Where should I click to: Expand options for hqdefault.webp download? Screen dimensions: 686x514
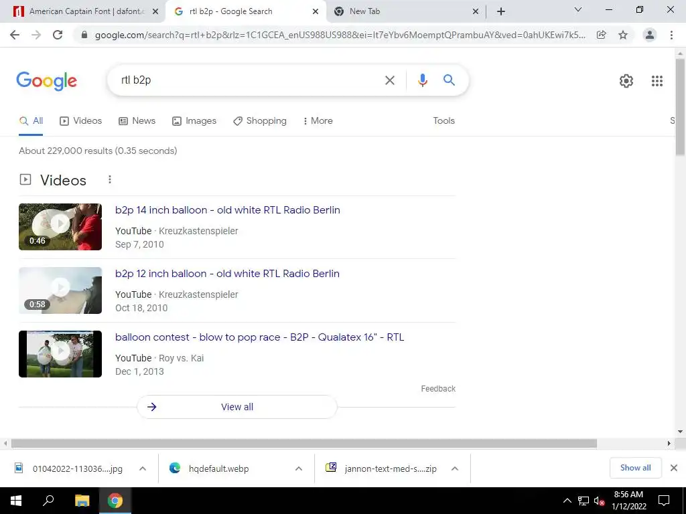click(299, 468)
